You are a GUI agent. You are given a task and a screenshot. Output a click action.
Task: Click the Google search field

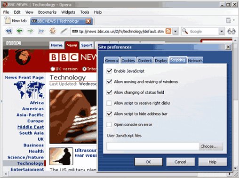click(203, 32)
